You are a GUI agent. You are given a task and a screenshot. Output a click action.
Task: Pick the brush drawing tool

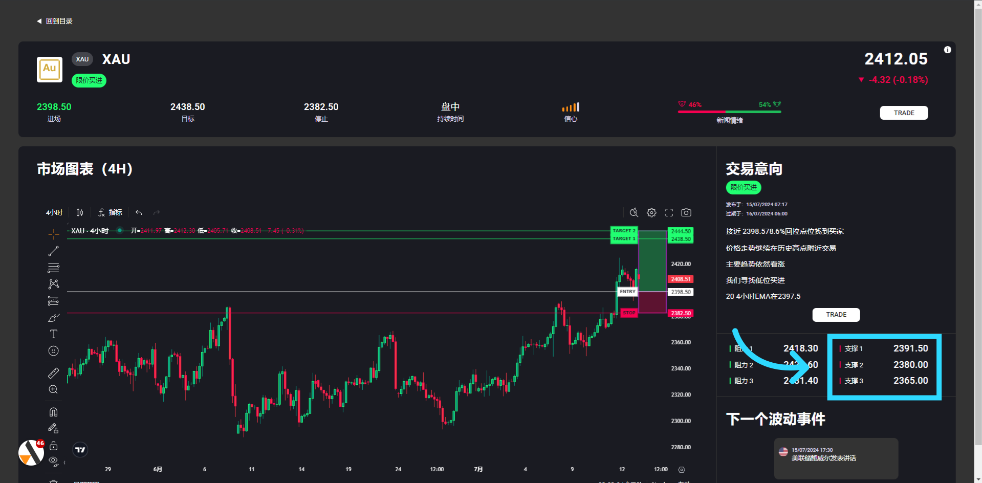[53, 318]
